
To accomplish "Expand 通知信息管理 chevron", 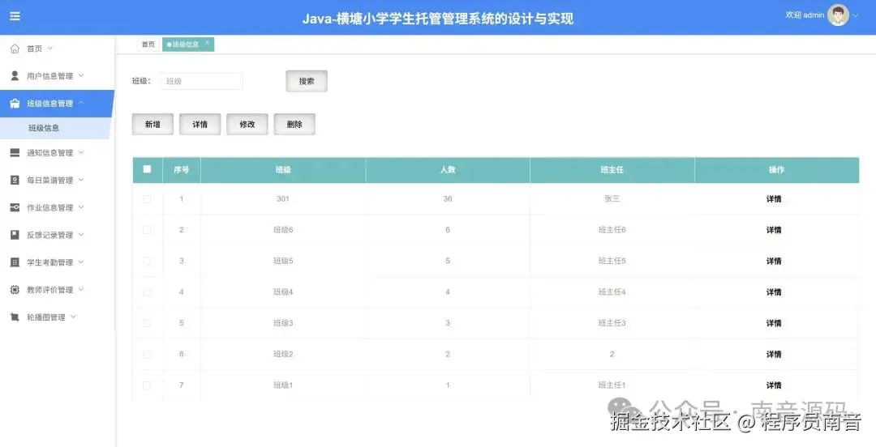I will point(81,152).
